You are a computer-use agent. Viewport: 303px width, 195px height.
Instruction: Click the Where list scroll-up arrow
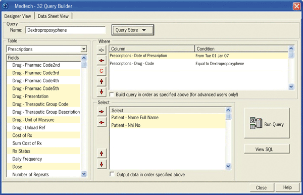pos(291,48)
